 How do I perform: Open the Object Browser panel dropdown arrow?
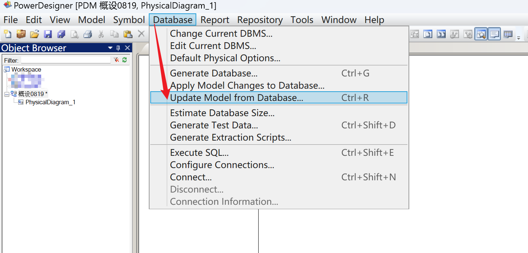pos(110,48)
